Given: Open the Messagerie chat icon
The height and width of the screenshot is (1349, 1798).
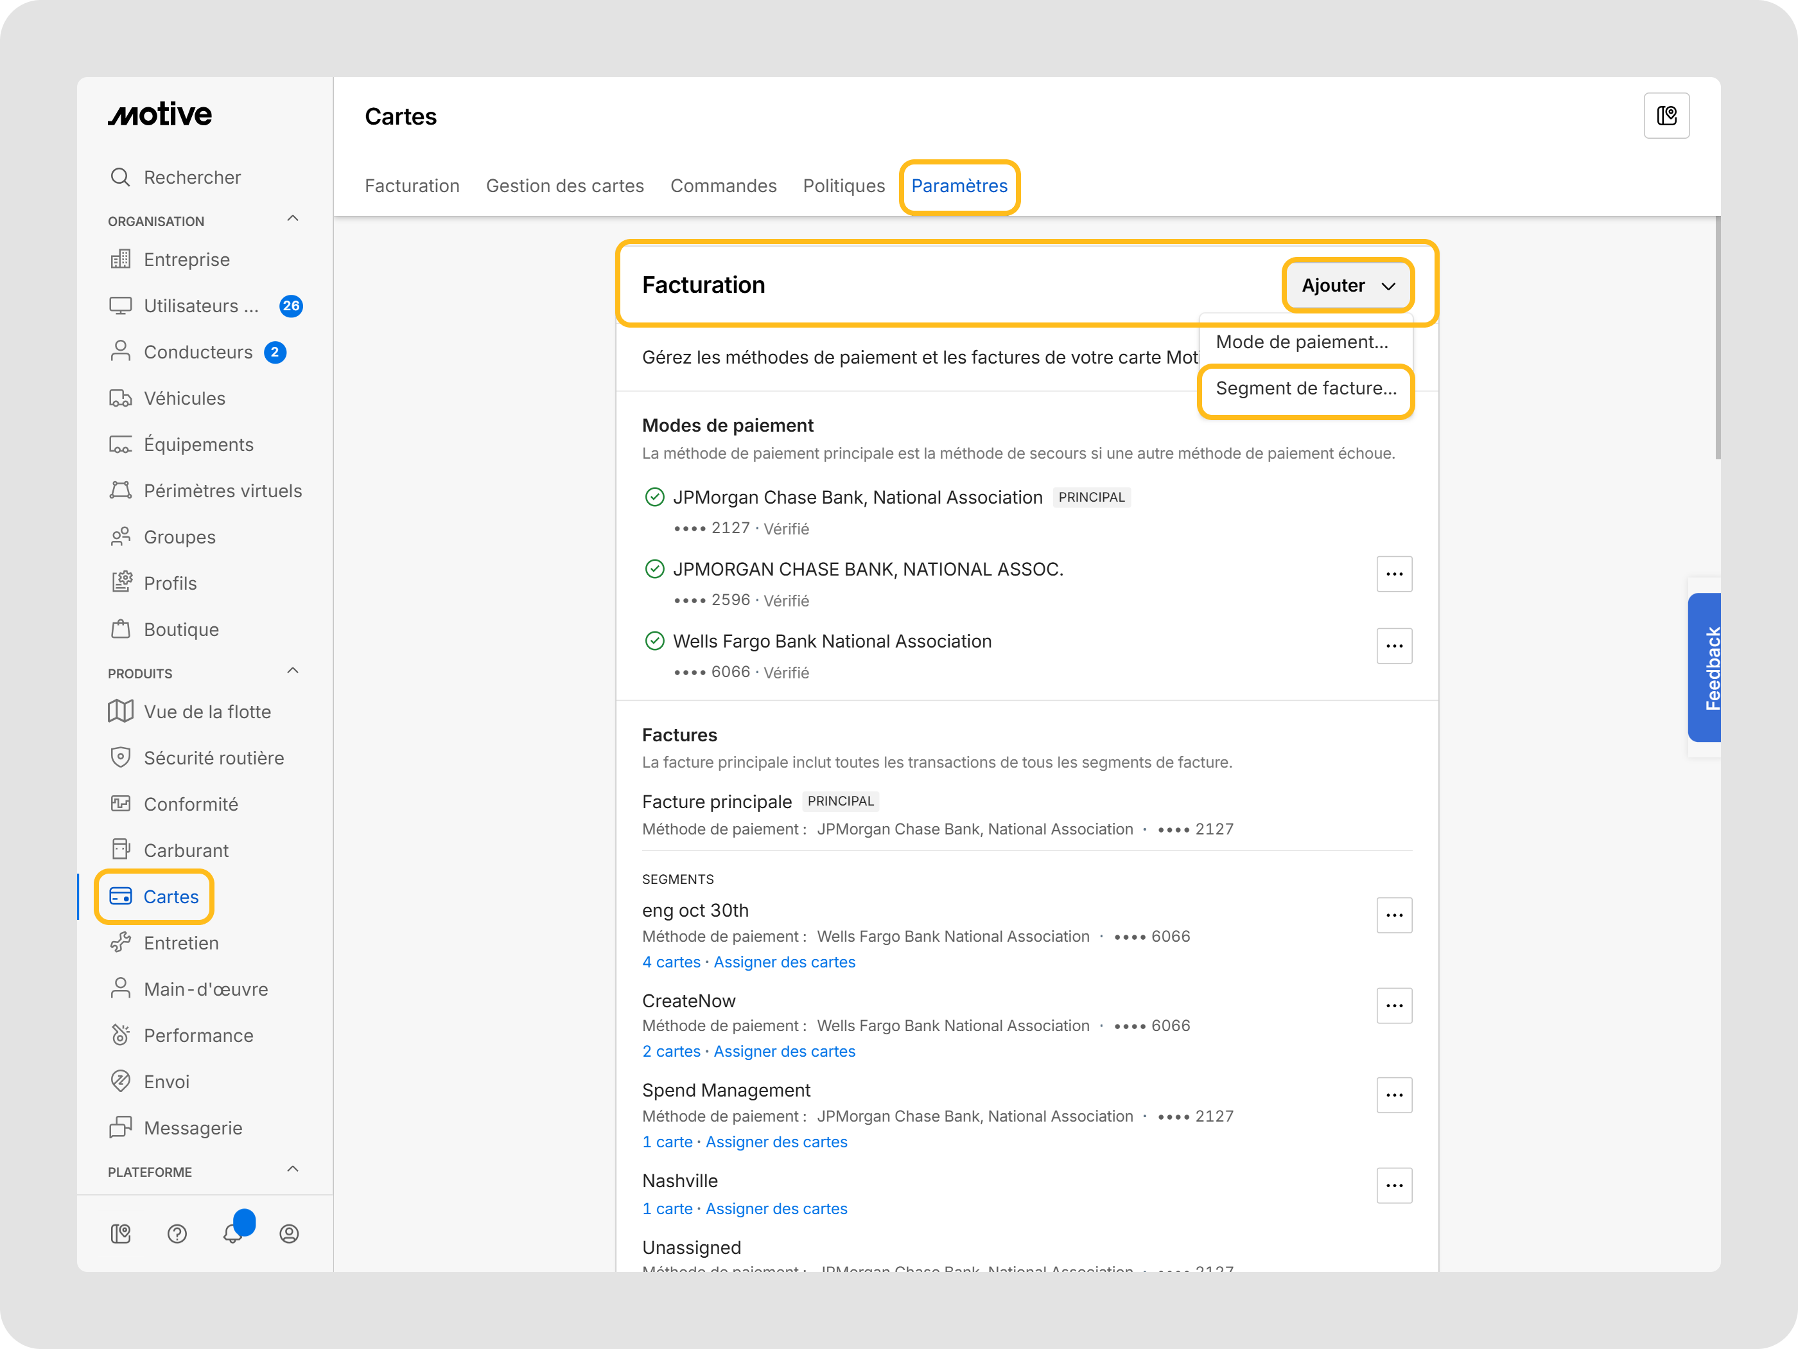Looking at the screenshot, I should tap(120, 1128).
